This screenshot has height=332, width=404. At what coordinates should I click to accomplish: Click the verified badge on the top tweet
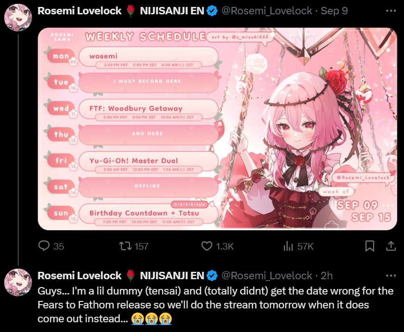212,11
